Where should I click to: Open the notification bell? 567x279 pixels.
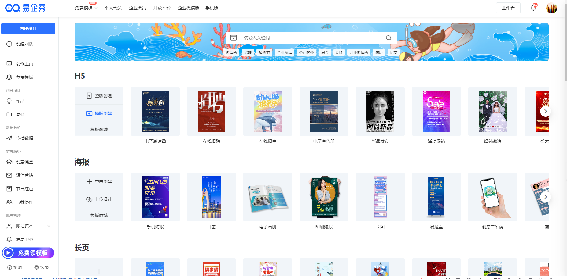click(533, 8)
